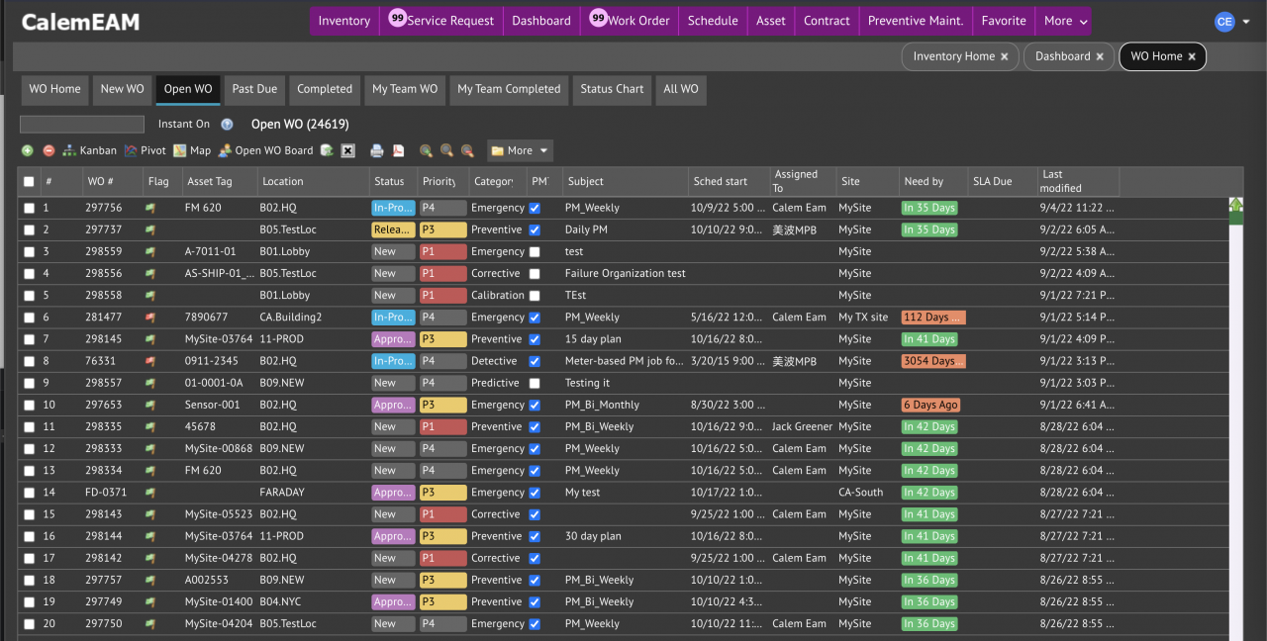The image size is (1267, 641).
Task: Toggle PM checkbox for WO 297737
Action: 535,230
